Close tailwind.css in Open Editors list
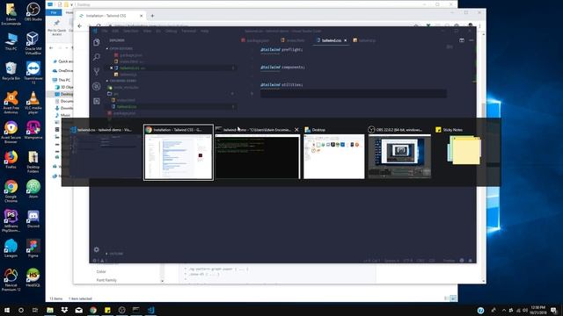Image resolution: width=563 pixels, height=316 pixels. [112, 68]
